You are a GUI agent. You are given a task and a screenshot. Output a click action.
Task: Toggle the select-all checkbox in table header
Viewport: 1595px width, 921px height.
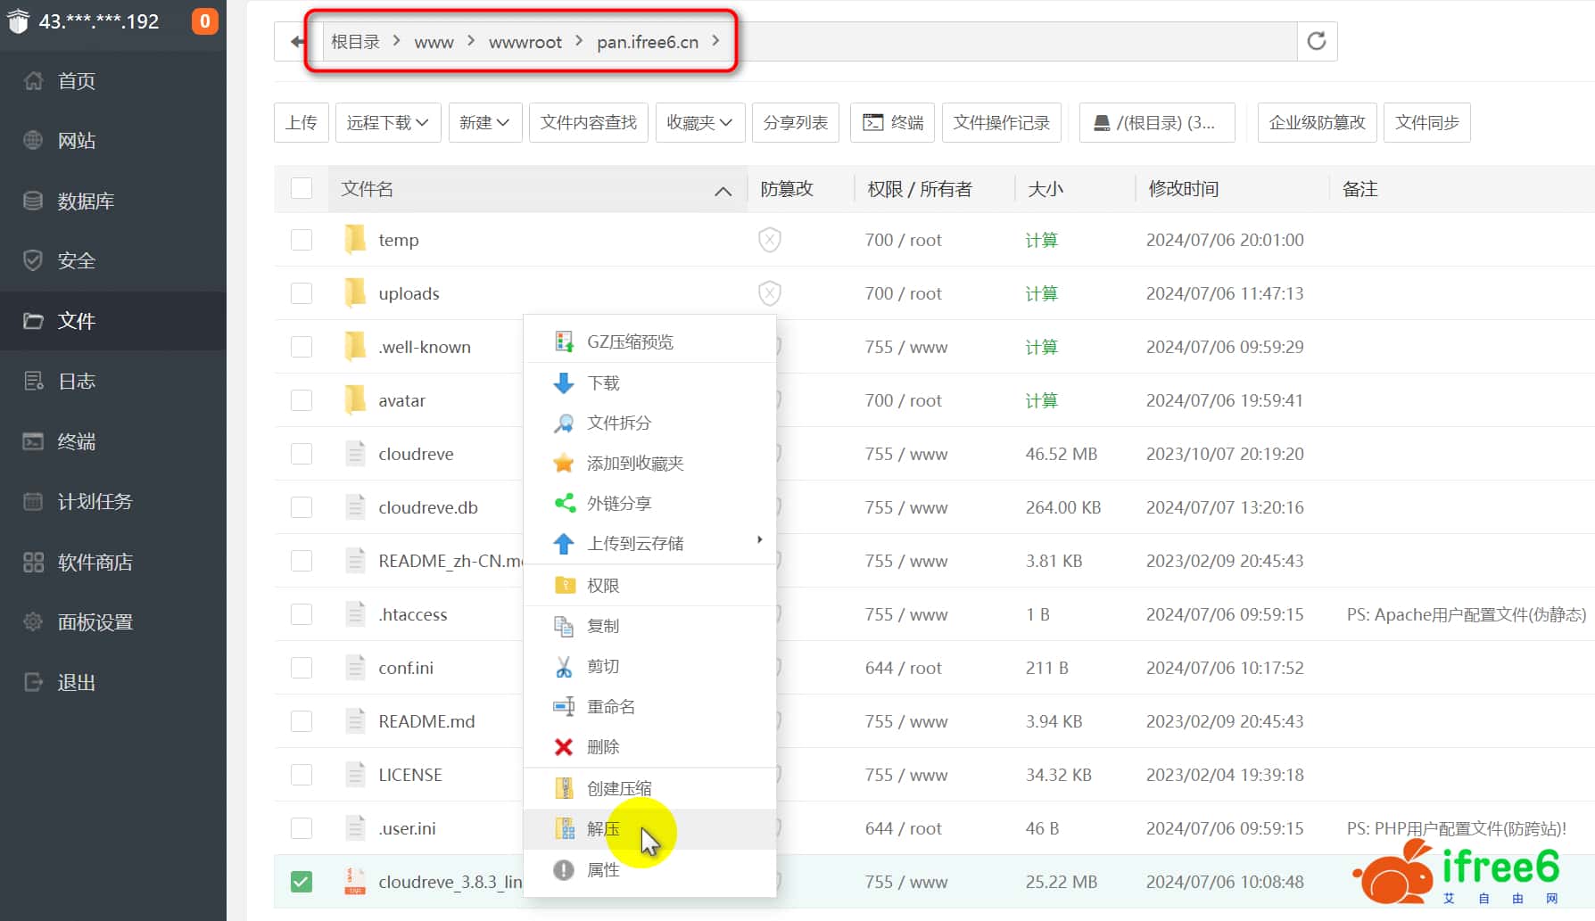click(302, 188)
